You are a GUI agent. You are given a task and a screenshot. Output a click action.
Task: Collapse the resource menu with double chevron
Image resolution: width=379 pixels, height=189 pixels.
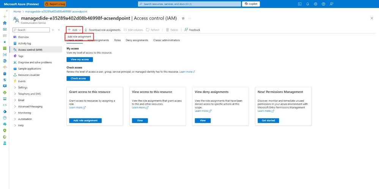(x=59, y=30)
